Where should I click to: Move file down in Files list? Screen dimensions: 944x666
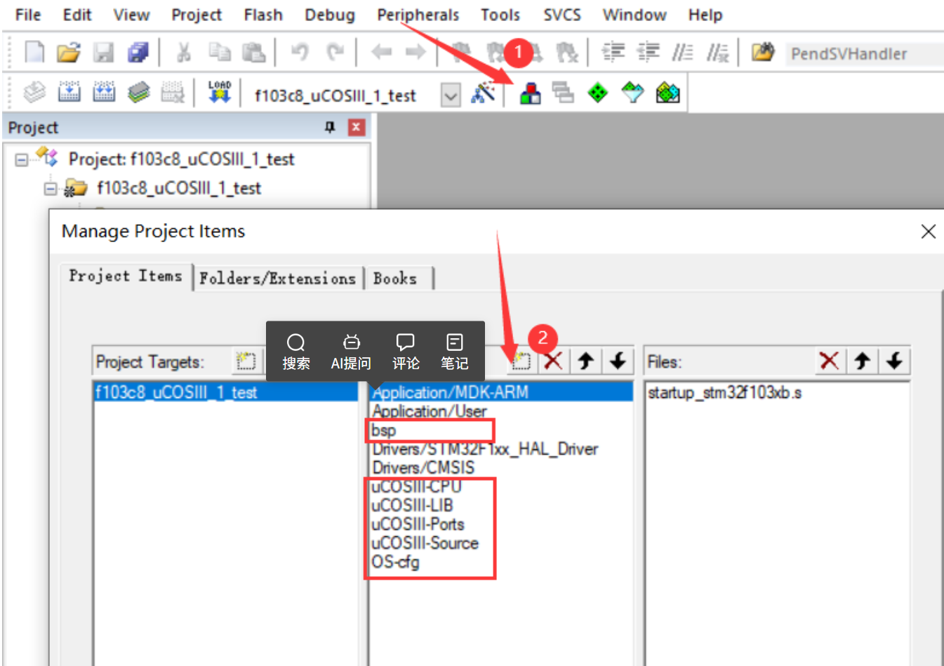(x=894, y=361)
